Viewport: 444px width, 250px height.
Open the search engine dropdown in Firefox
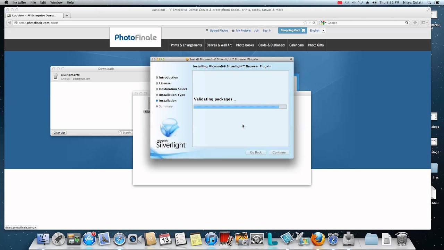[323, 23]
